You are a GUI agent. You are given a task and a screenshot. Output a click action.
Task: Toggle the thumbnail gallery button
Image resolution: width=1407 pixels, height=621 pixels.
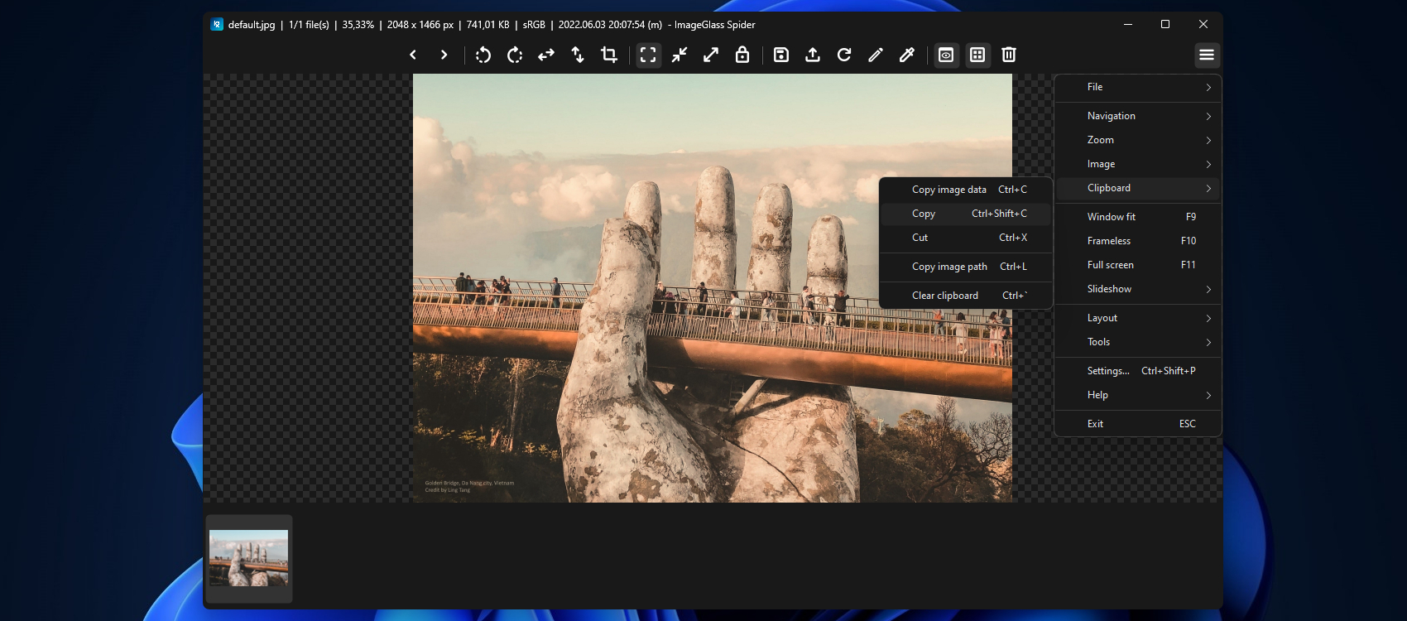[x=946, y=55]
